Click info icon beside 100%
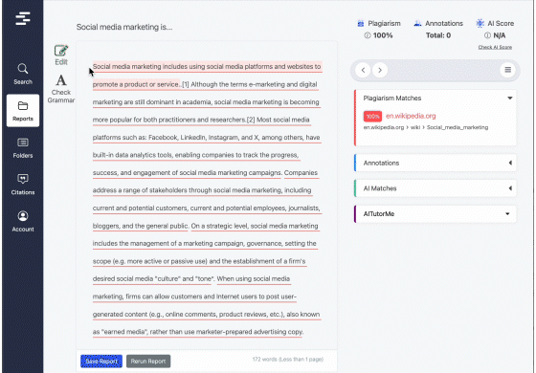Viewport: 536px width, 373px height. click(368, 35)
